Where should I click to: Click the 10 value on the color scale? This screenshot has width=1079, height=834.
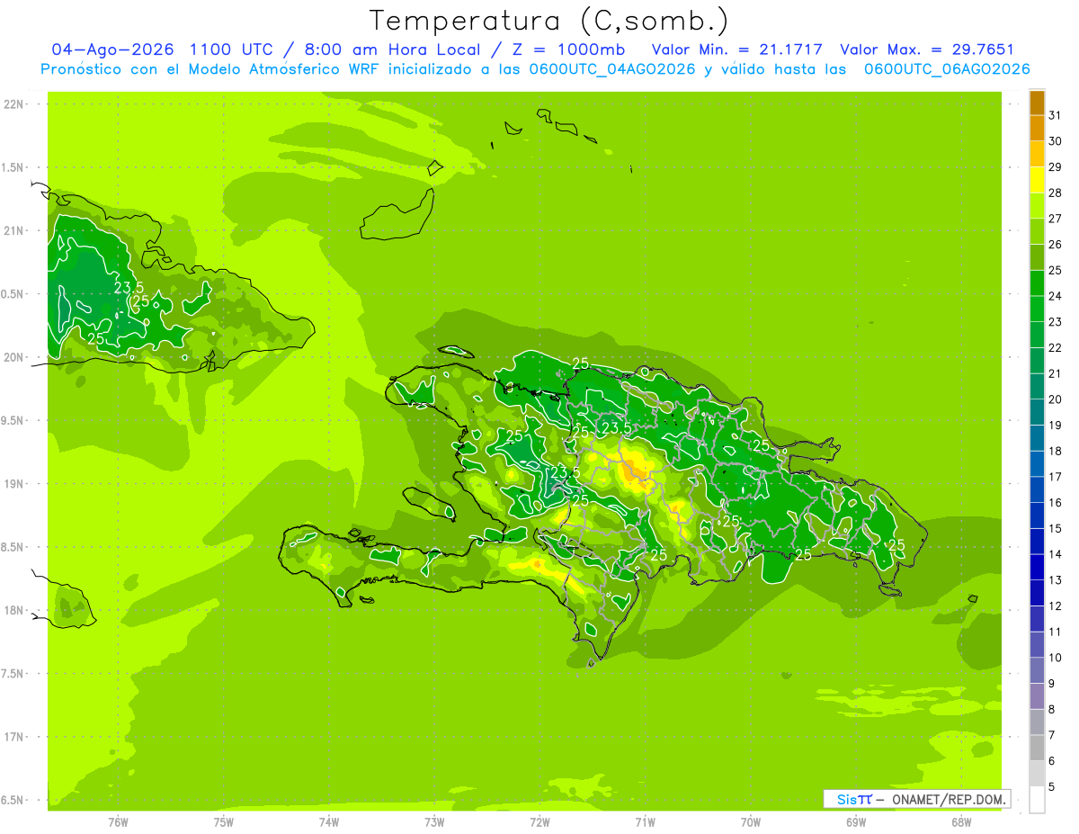point(1055,658)
